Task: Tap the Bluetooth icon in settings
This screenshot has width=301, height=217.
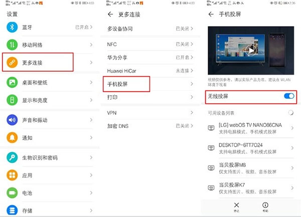Action: [12, 27]
